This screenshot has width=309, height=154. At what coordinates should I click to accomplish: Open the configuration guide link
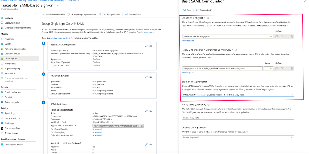coord(60,38)
